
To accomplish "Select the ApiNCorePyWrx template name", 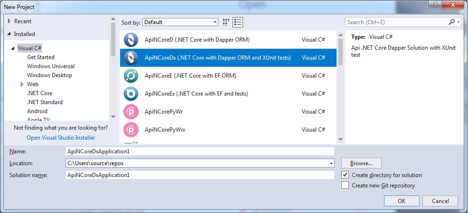I will pyautogui.click(x=165, y=130).
